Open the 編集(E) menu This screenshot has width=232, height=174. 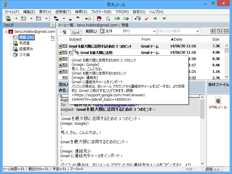(29, 12)
